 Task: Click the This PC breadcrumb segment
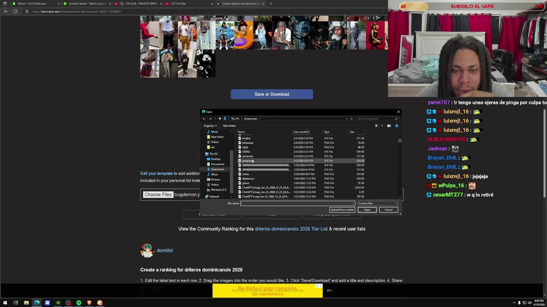[235, 119]
